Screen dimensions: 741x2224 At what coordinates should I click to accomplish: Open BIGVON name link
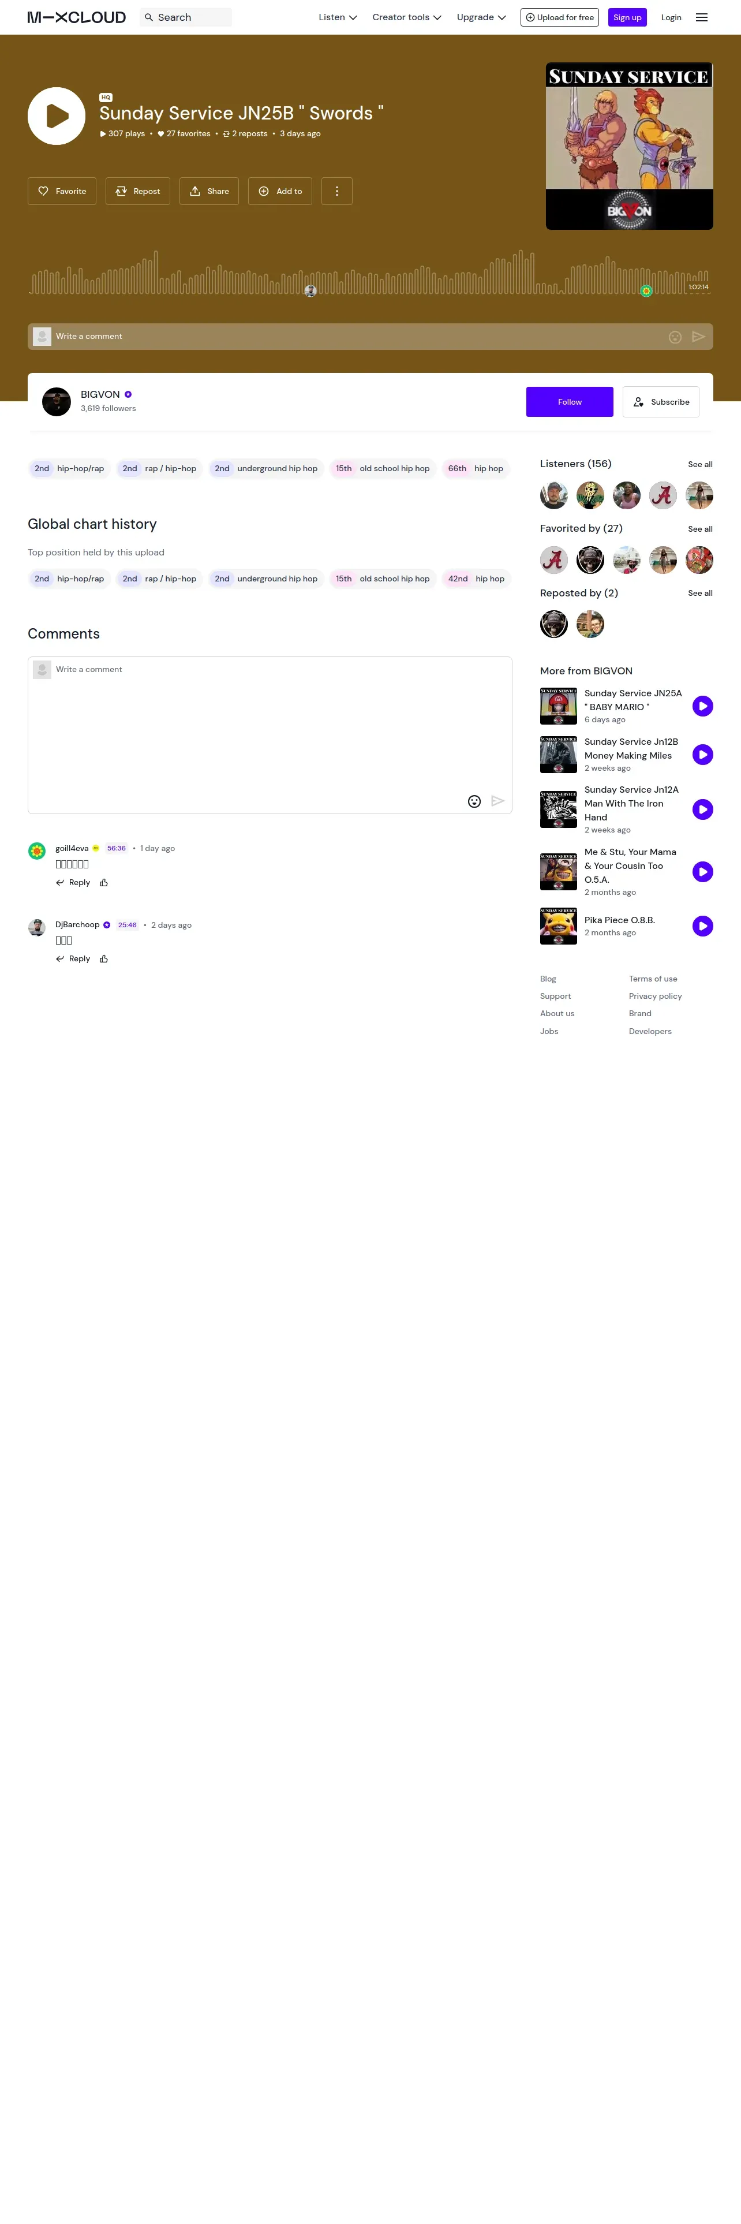(100, 394)
